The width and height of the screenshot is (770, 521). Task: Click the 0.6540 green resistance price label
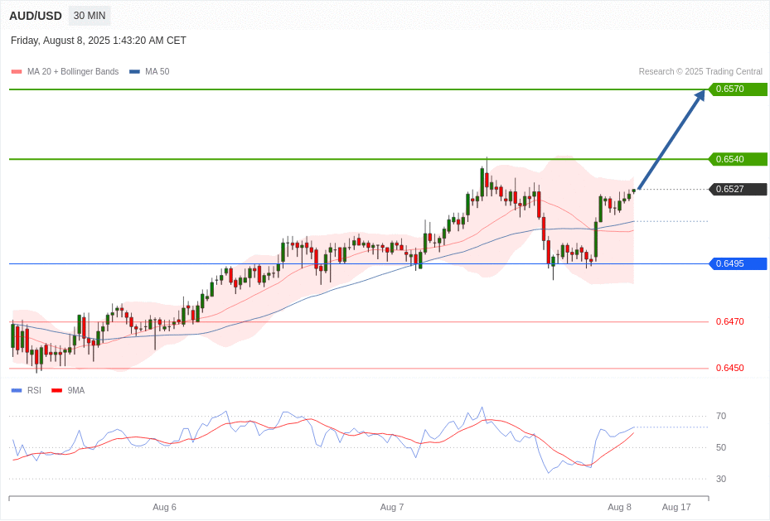pos(738,159)
